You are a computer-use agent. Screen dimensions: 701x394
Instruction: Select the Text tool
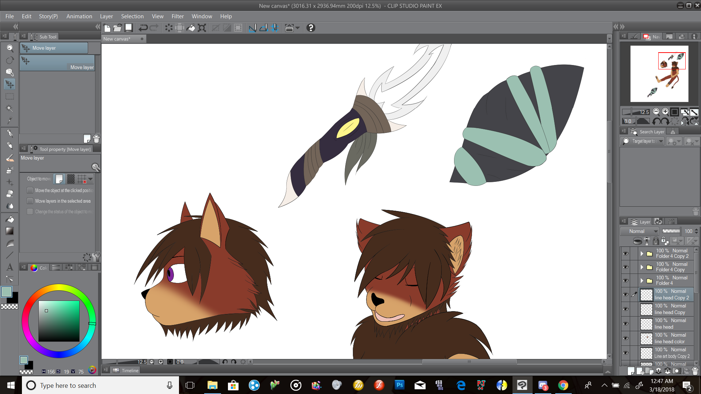point(10,267)
